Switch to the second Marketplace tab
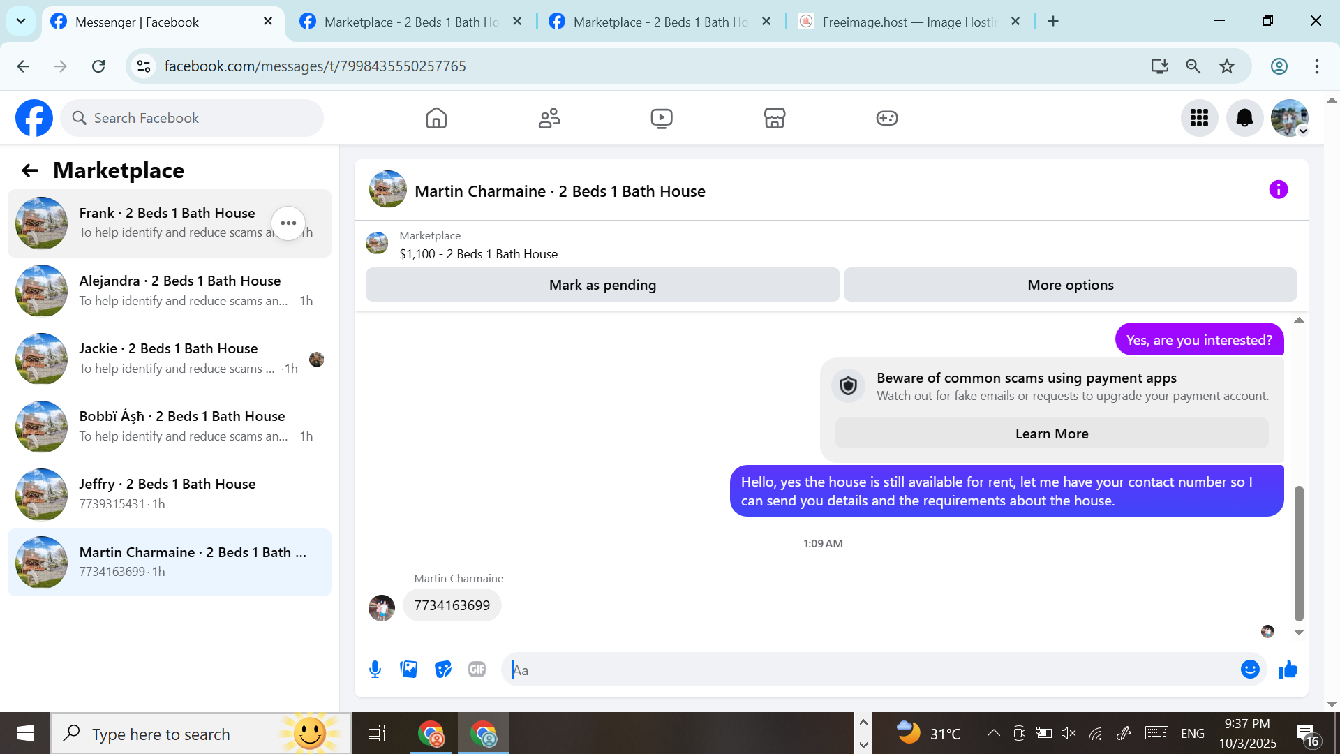This screenshot has width=1340, height=754. pos(412,22)
